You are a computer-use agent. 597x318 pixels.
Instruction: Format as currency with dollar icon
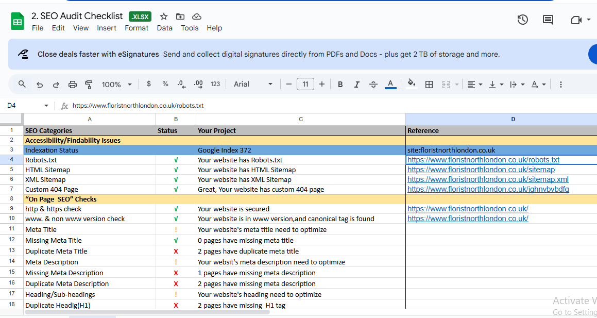pos(149,84)
